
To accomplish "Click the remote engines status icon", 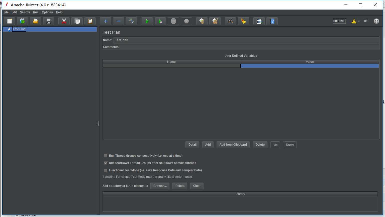I will [x=376, y=21].
